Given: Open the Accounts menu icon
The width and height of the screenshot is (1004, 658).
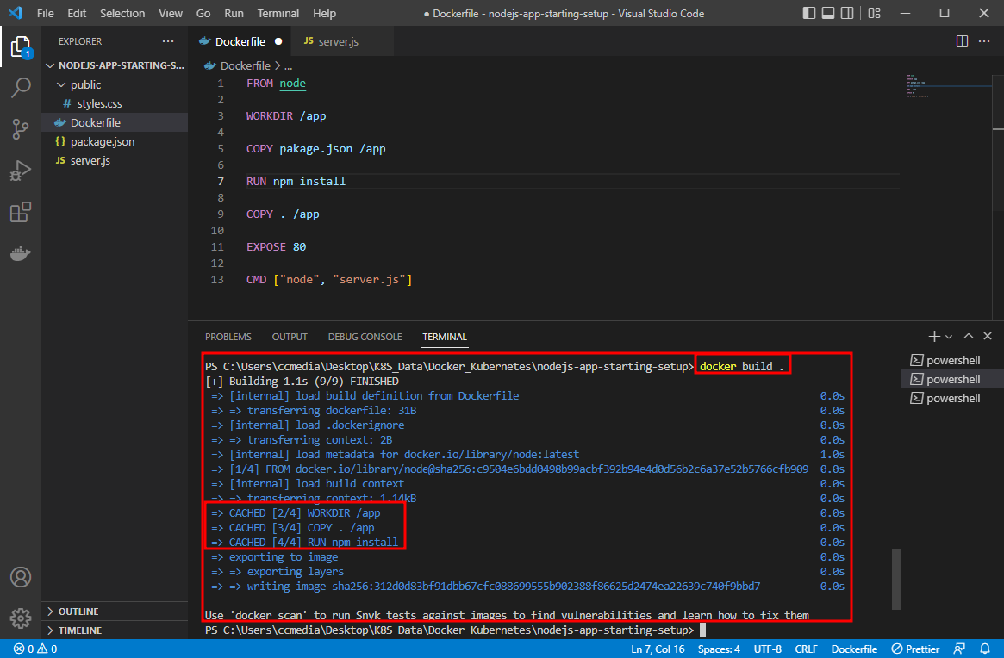Looking at the screenshot, I should (21, 577).
